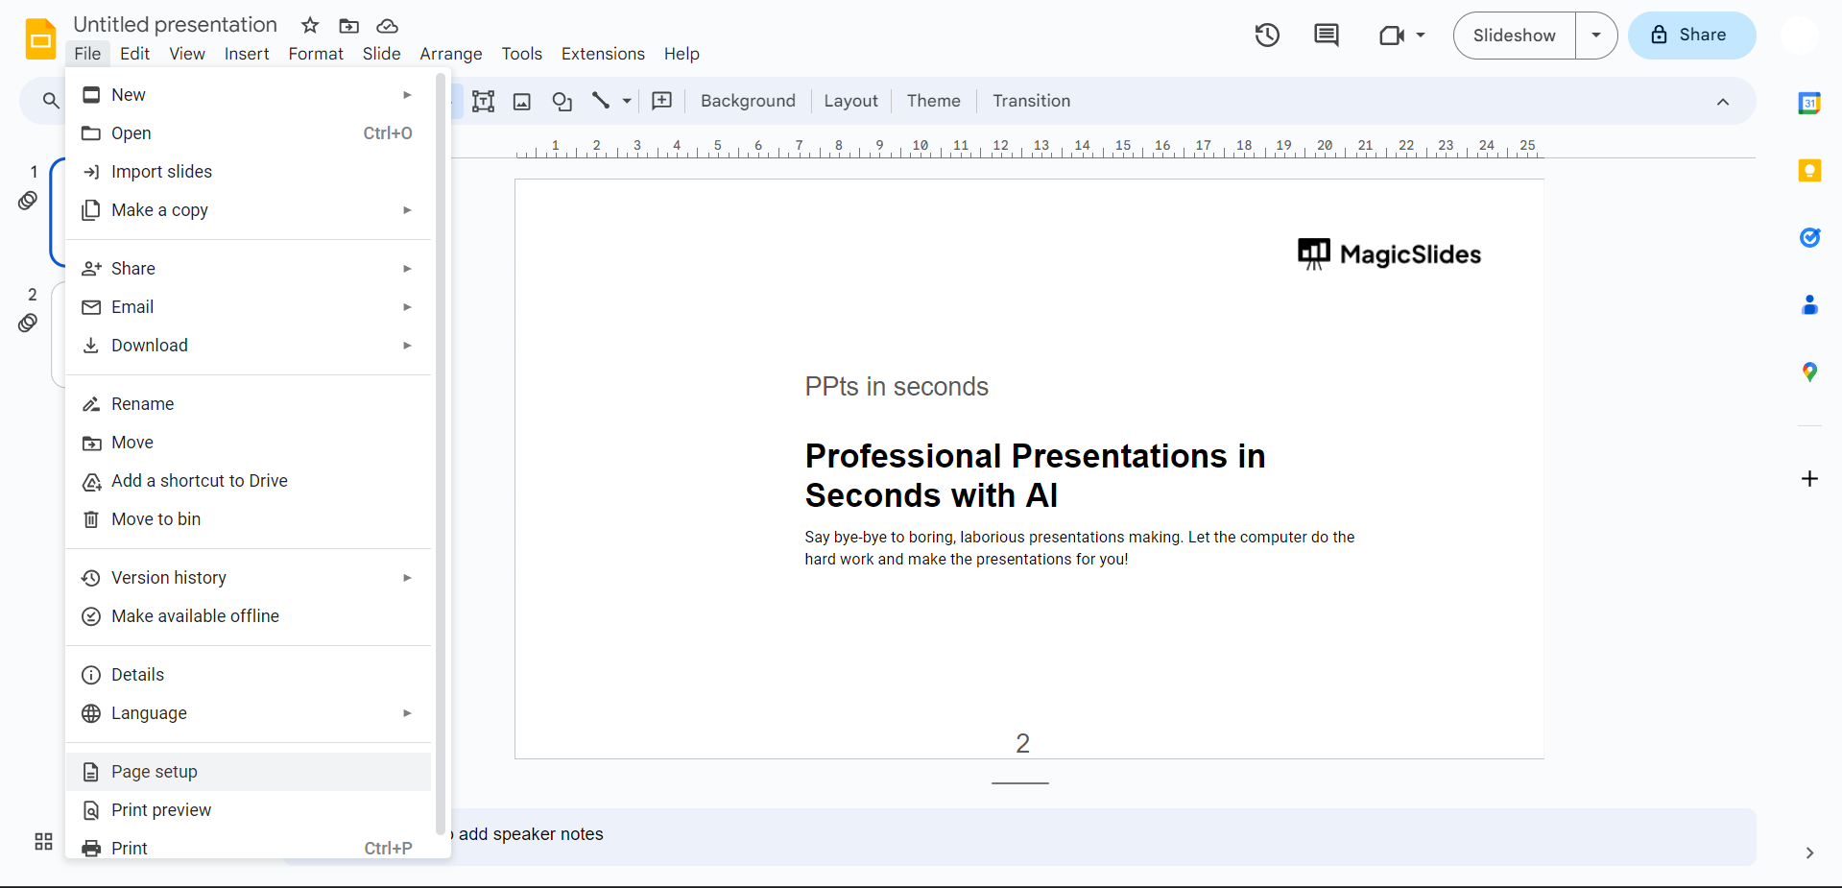Expand Slideshow options dropdown arrow
Viewport: 1842px width, 888px height.
click(x=1596, y=36)
